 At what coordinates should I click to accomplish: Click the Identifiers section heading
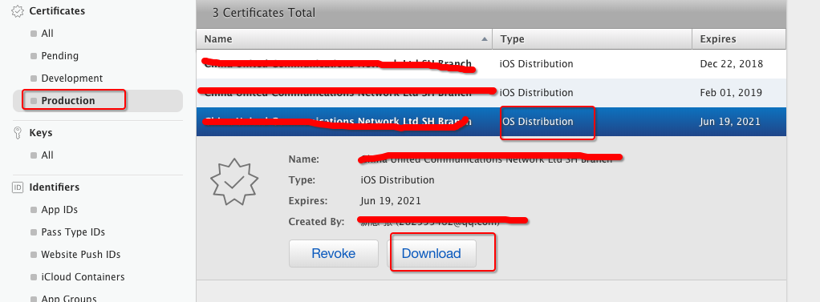[55, 187]
